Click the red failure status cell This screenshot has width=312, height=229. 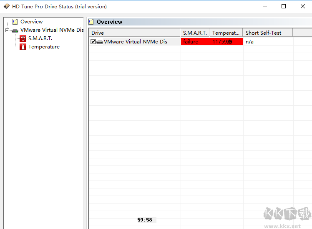(x=195, y=42)
